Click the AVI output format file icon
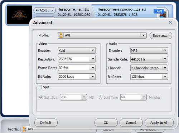This screenshot has width=179, height=133. click(161, 13)
